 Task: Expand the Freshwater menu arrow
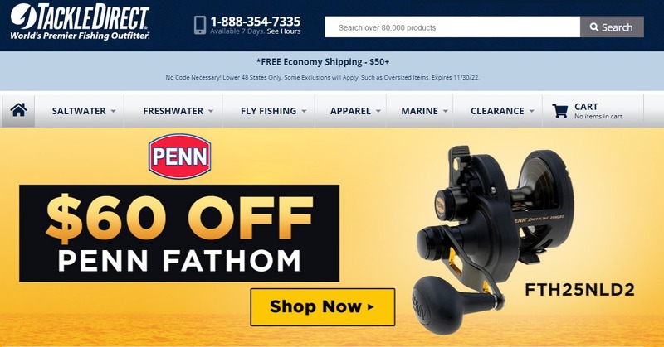point(211,111)
